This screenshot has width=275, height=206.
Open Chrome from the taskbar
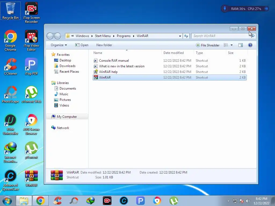[x=41, y=201]
